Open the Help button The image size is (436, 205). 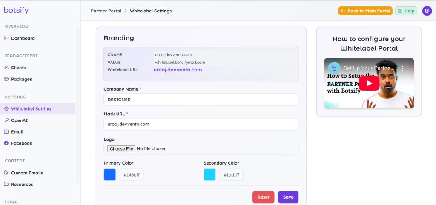(x=406, y=11)
